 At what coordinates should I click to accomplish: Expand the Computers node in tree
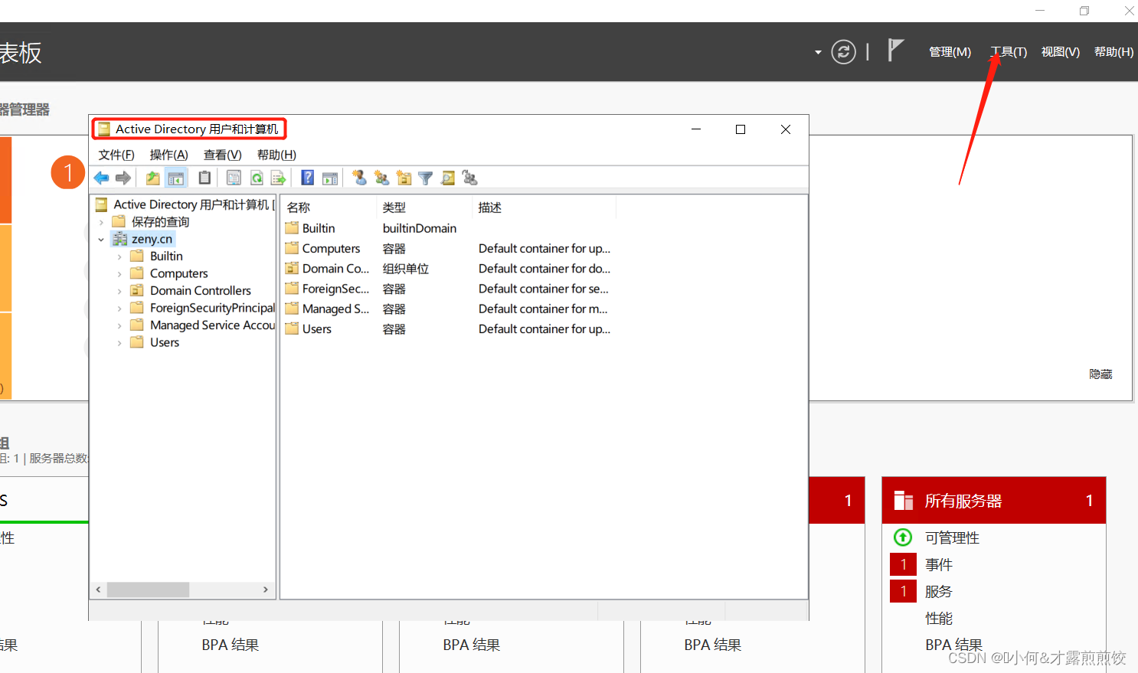[119, 274]
